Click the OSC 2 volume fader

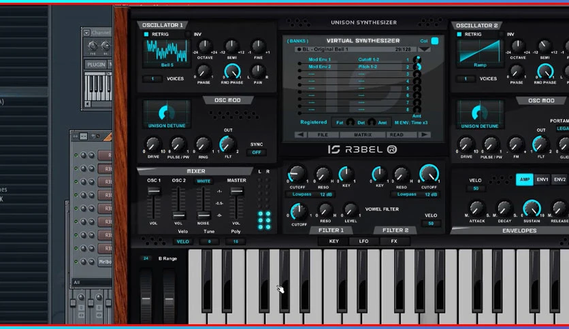point(179,215)
